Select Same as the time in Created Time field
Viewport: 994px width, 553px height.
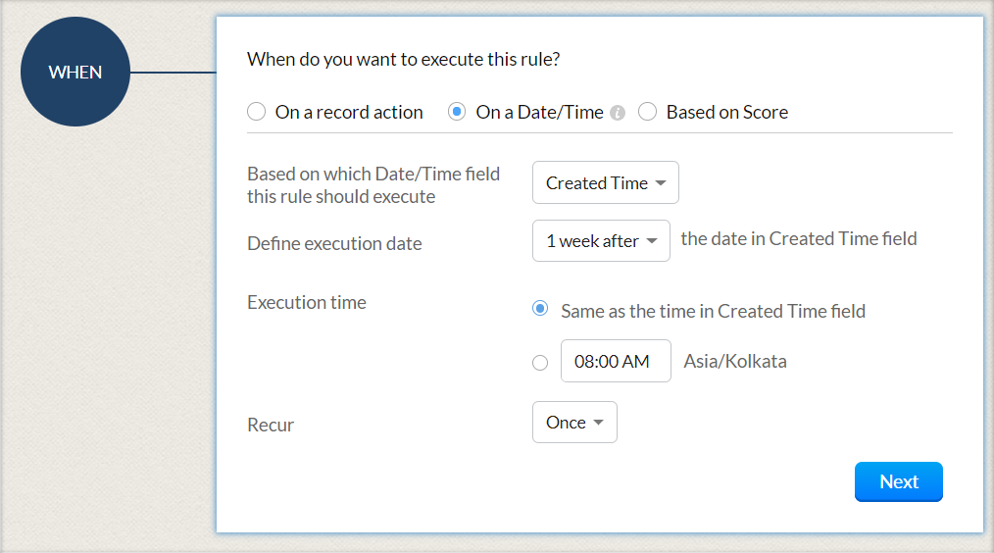point(539,310)
